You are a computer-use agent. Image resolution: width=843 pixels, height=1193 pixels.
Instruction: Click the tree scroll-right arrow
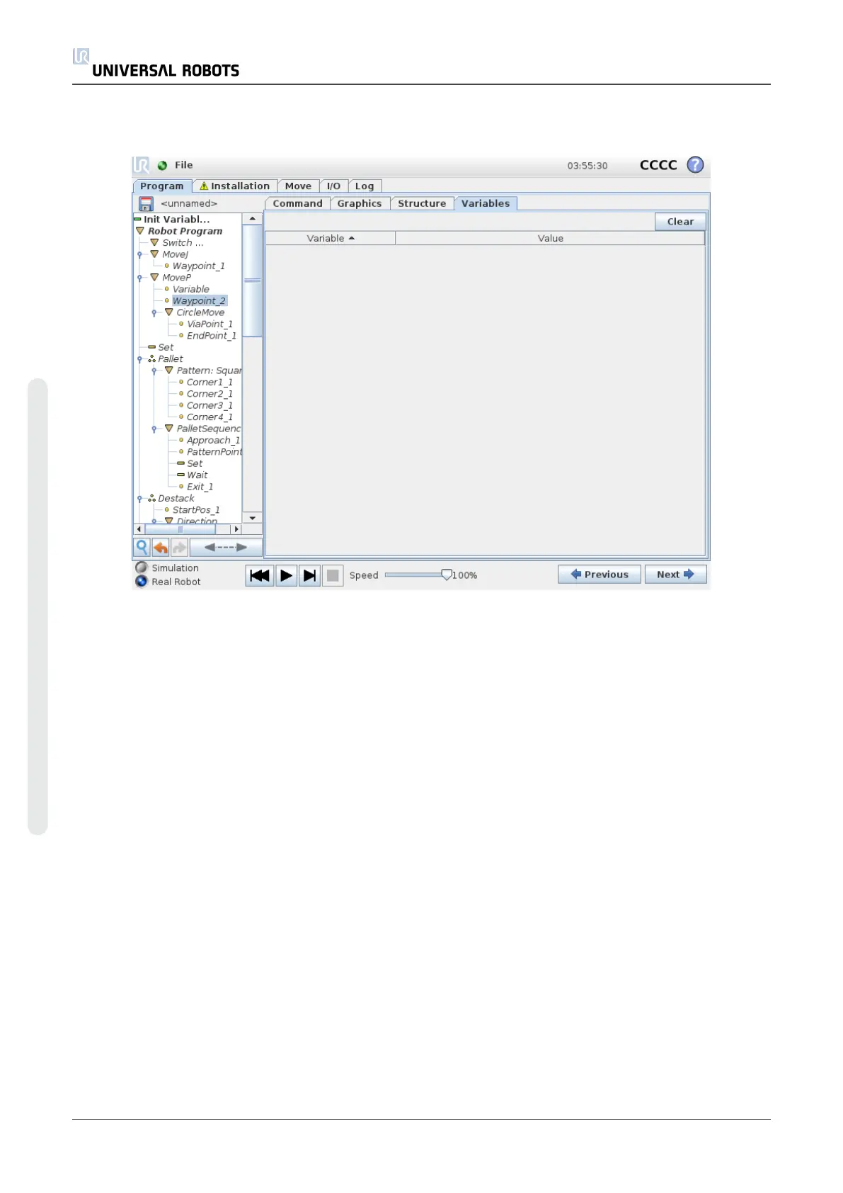point(236,529)
